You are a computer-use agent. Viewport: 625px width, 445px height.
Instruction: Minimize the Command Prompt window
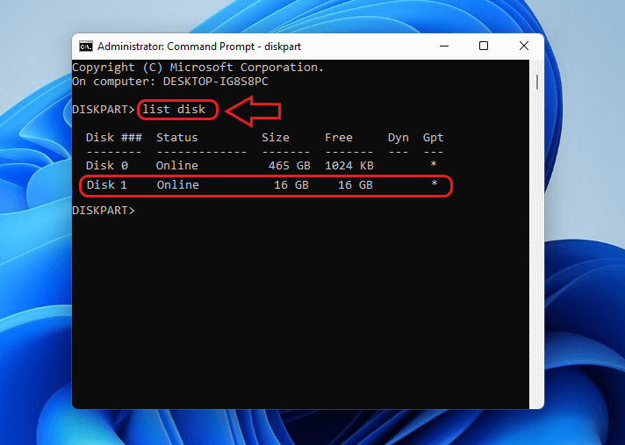[x=444, y=47]
